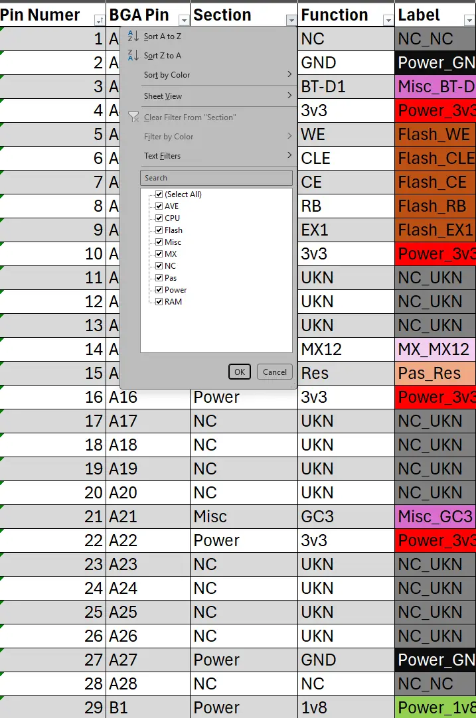
Task: Select the GC3 function cell
Action: pyautogui.click(x=346, y=516)
